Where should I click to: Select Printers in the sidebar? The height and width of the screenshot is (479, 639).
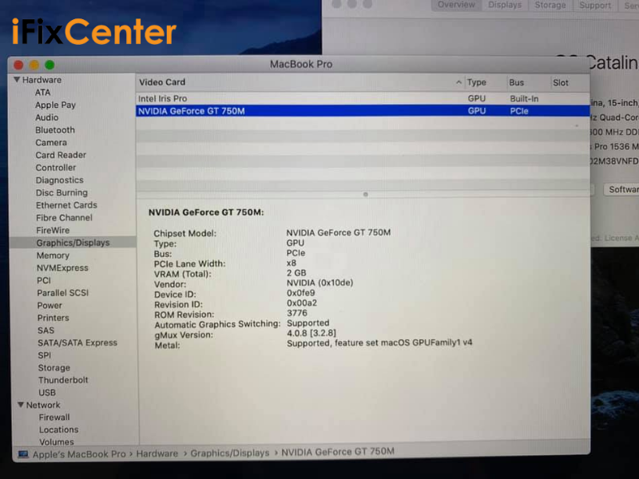pos(53,318)
